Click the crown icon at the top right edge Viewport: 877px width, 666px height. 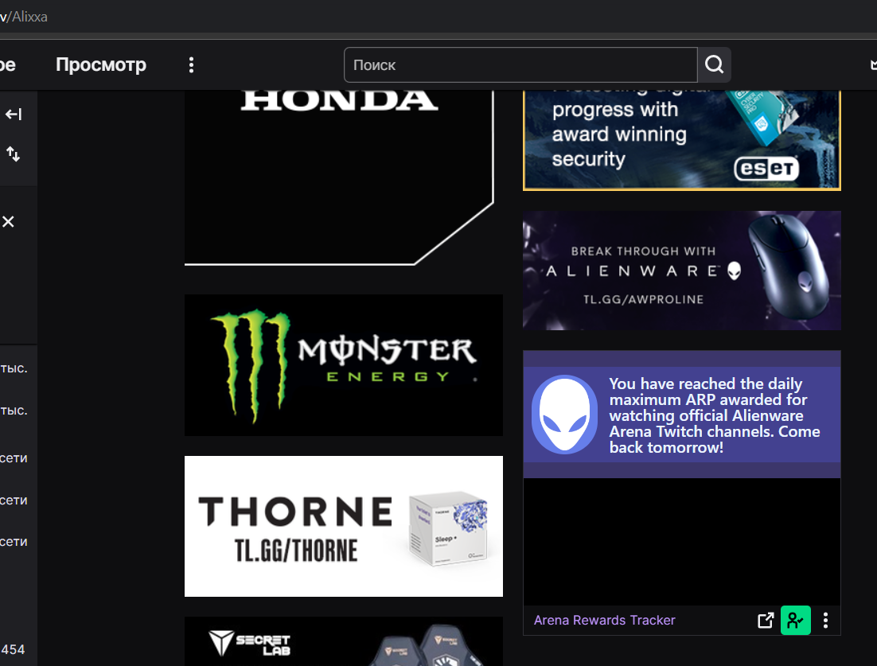[x=873, y=65]
